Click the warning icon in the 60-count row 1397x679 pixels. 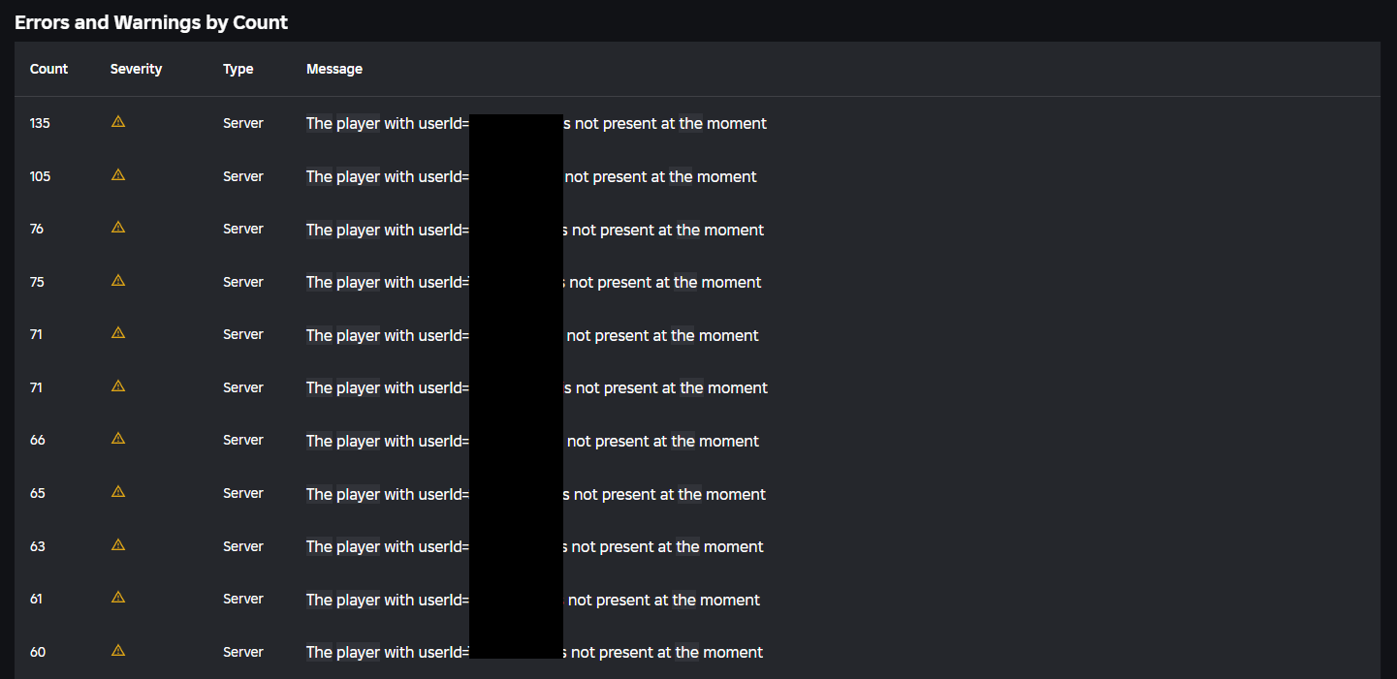coord(118,651)
